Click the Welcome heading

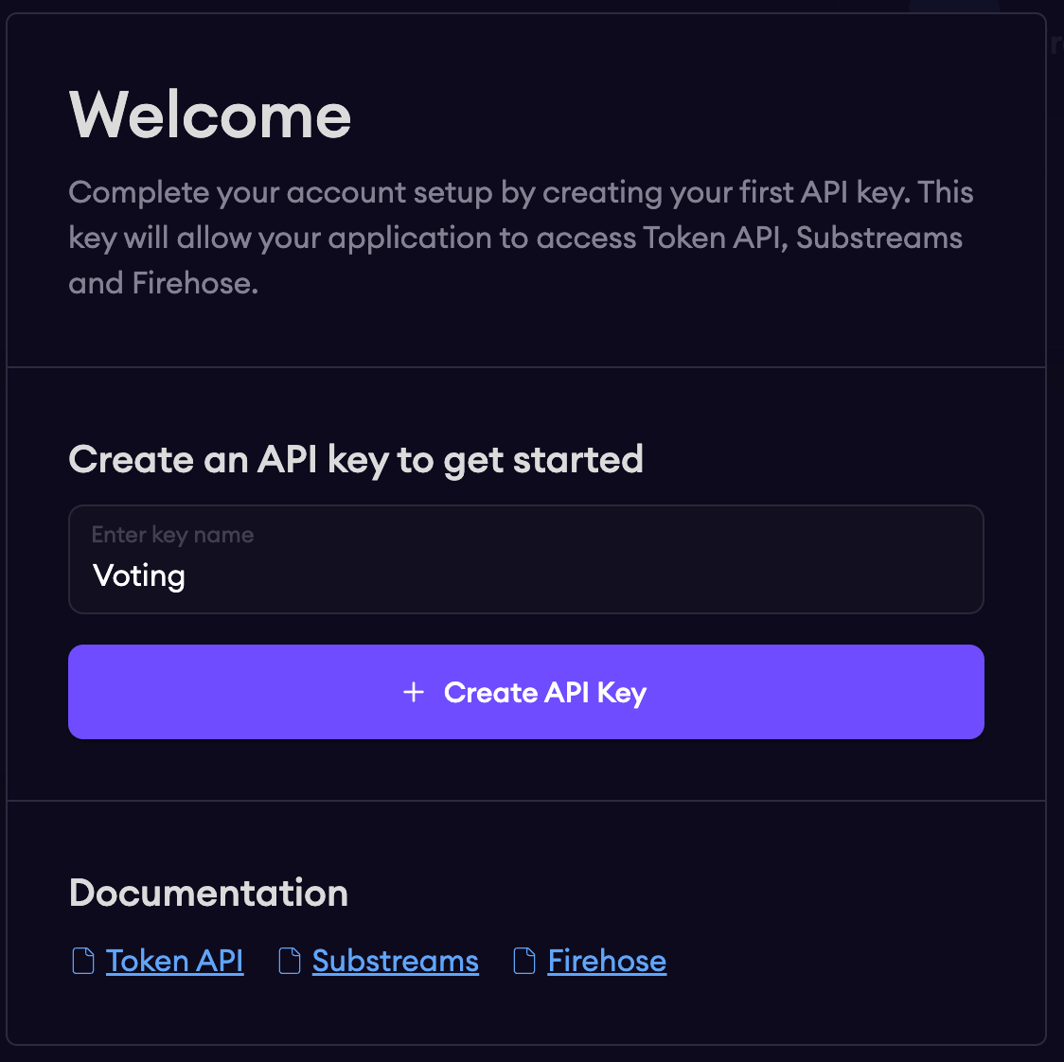(210, 115)
